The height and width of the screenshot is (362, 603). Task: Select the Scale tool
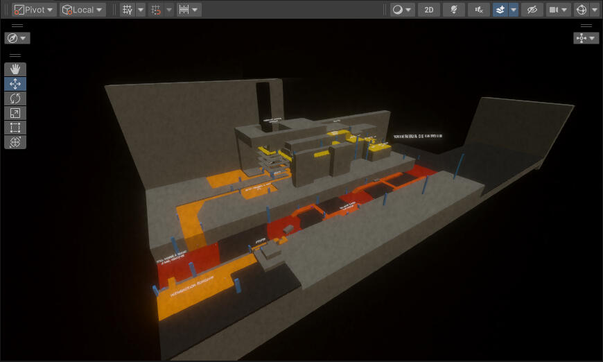point(15,113)
